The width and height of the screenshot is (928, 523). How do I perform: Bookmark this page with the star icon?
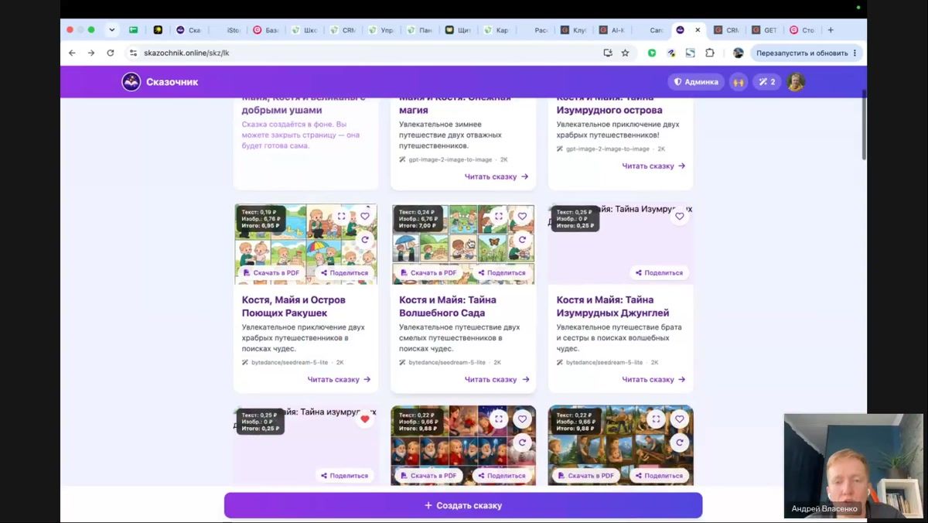click(625, 53)
